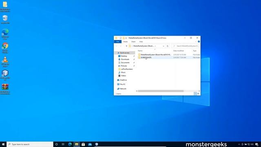Select the Microsoft Edge desktop shortcut
The width and height of the screenshot is (261, 147).
tap(5, 34)
